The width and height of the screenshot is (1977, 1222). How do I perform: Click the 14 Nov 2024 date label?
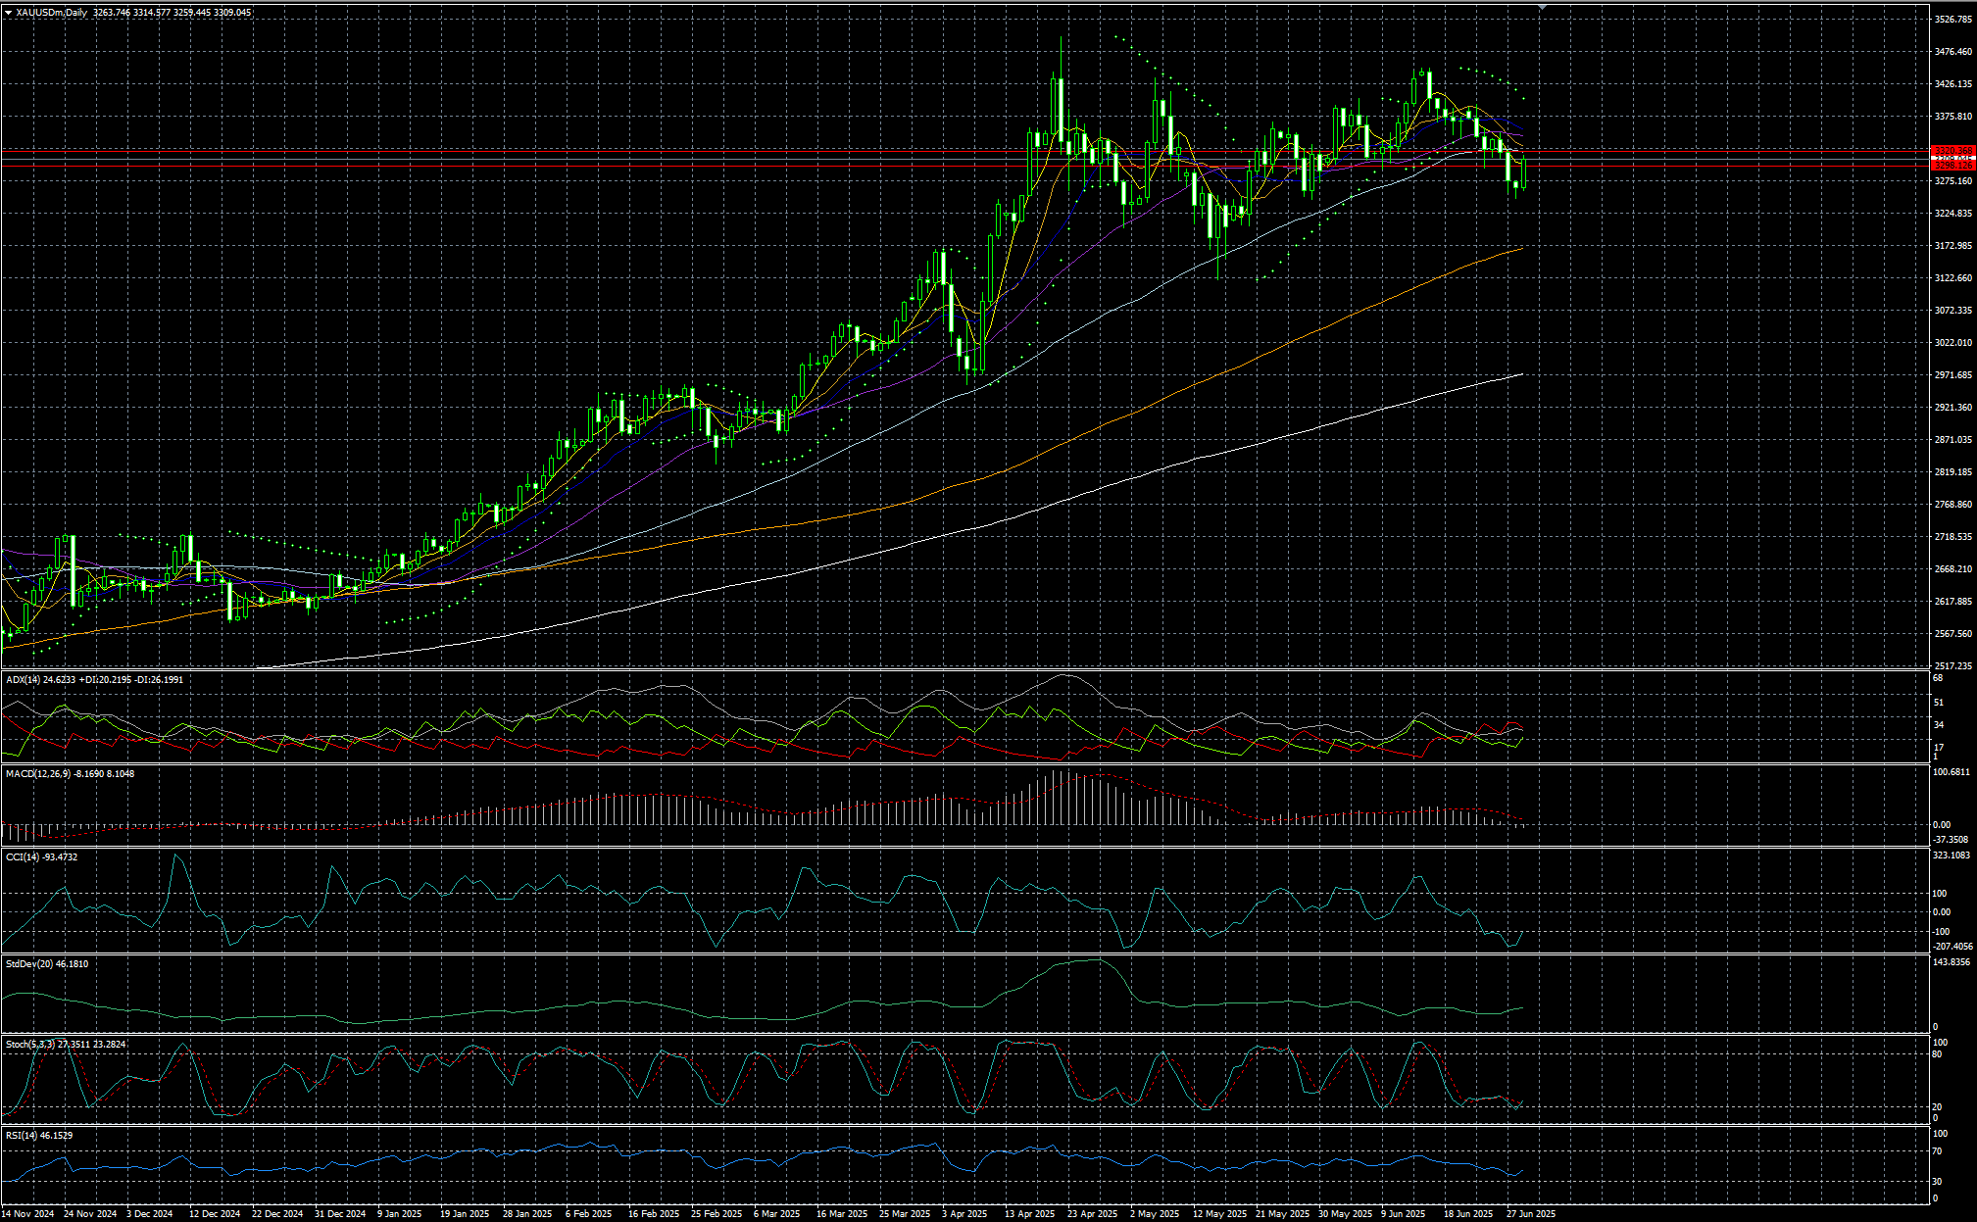28,1213
